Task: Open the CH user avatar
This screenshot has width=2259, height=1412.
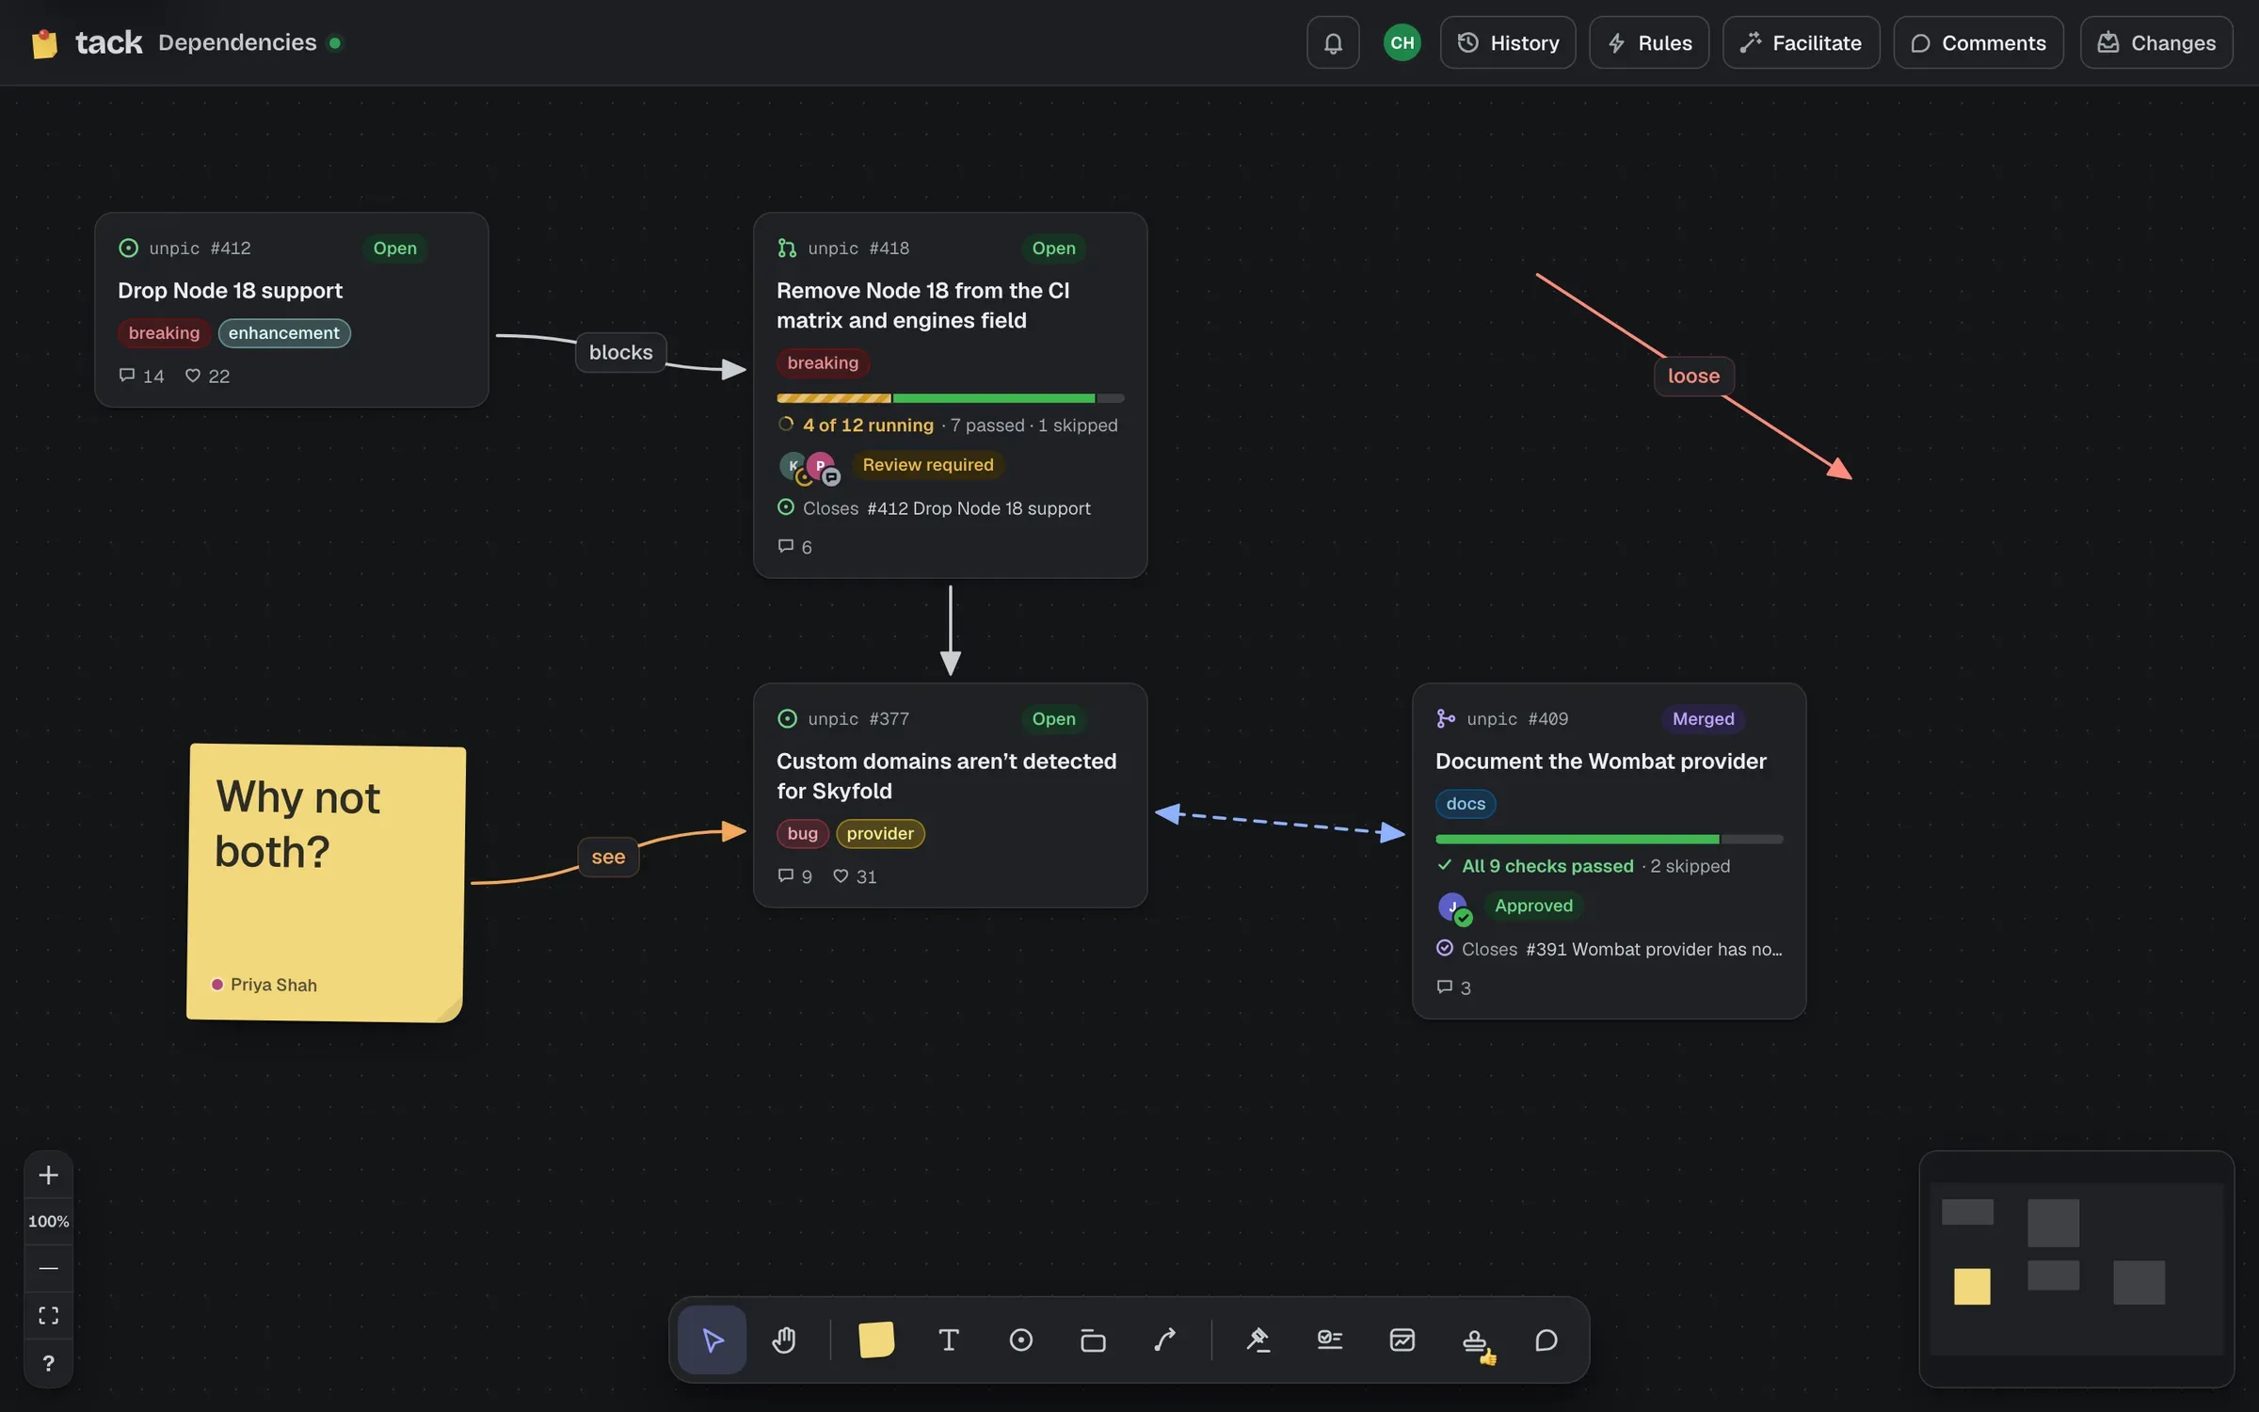Action: pyautogui.click(x=1402, y=42)
